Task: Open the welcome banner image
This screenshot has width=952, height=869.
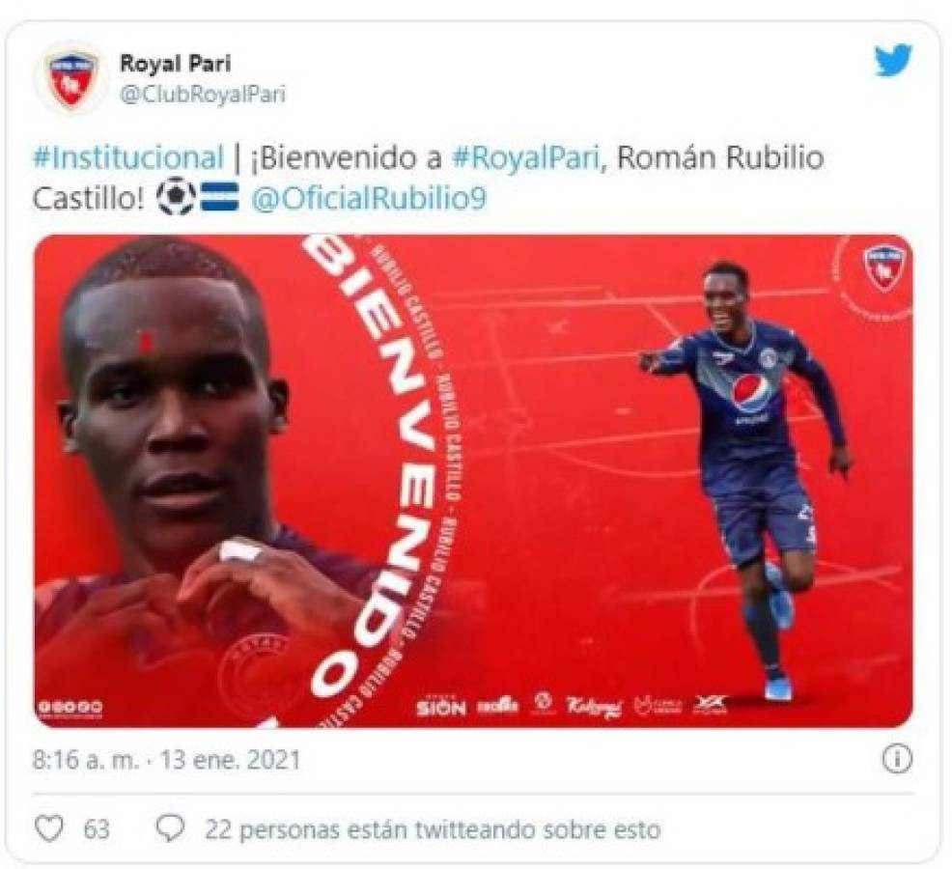Action: (x=473, y=481)
